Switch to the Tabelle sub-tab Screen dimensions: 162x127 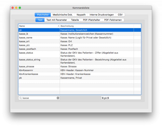(75, 20)
